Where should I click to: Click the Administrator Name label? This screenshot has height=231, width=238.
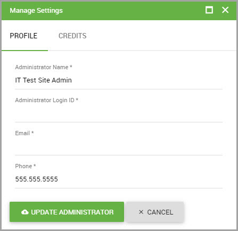[x=42, y=67]
